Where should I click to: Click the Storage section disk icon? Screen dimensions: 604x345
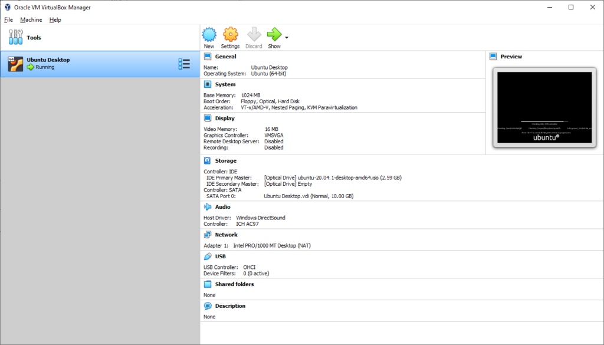(208, 160)
